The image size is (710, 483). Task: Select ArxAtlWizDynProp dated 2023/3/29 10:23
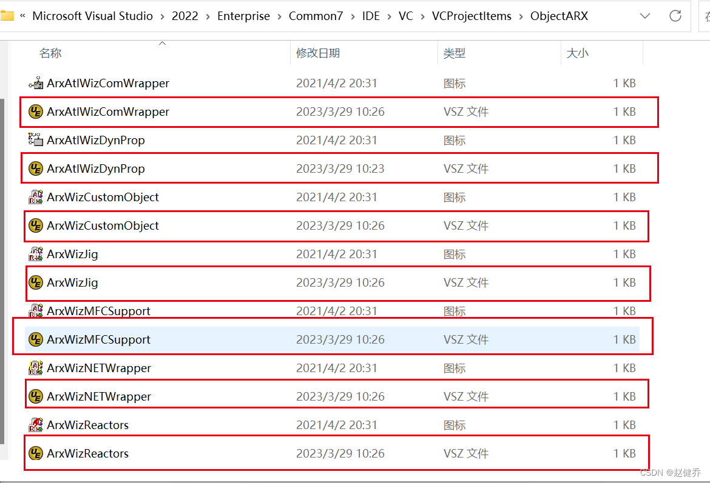click(x=96, y=168)
